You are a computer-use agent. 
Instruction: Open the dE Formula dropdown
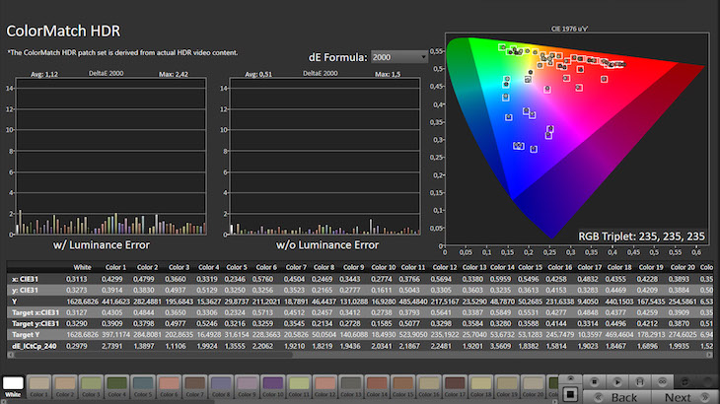398,58
